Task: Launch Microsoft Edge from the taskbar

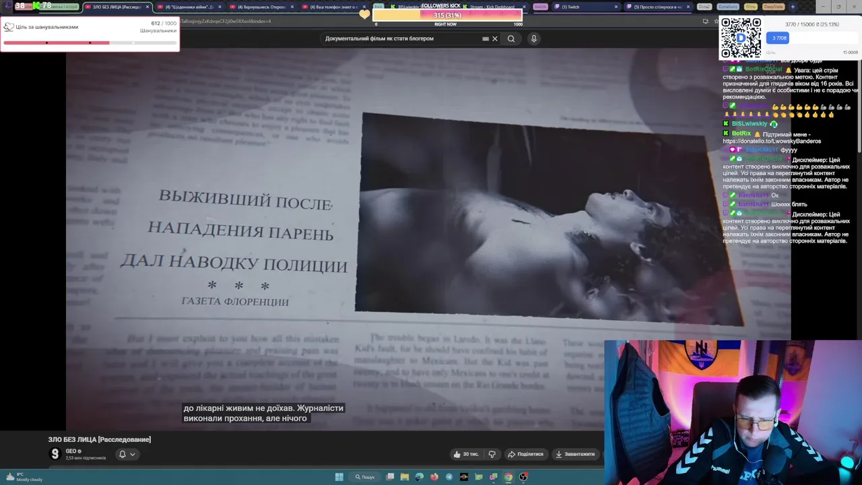Action: [x=420, y=477]
